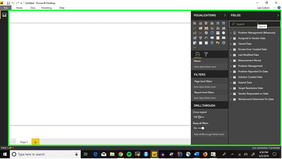Select the Donut chart visual

pos(212,33)
